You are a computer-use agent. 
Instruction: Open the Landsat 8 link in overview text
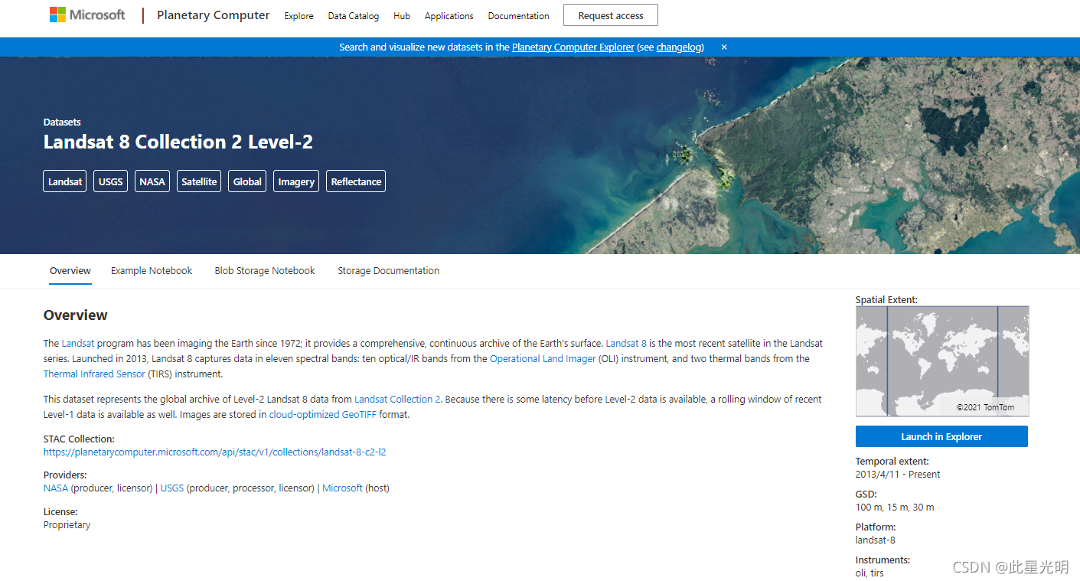point(626,344)
